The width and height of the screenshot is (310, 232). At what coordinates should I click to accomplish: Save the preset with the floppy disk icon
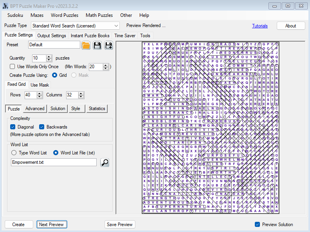pos(97,45)
